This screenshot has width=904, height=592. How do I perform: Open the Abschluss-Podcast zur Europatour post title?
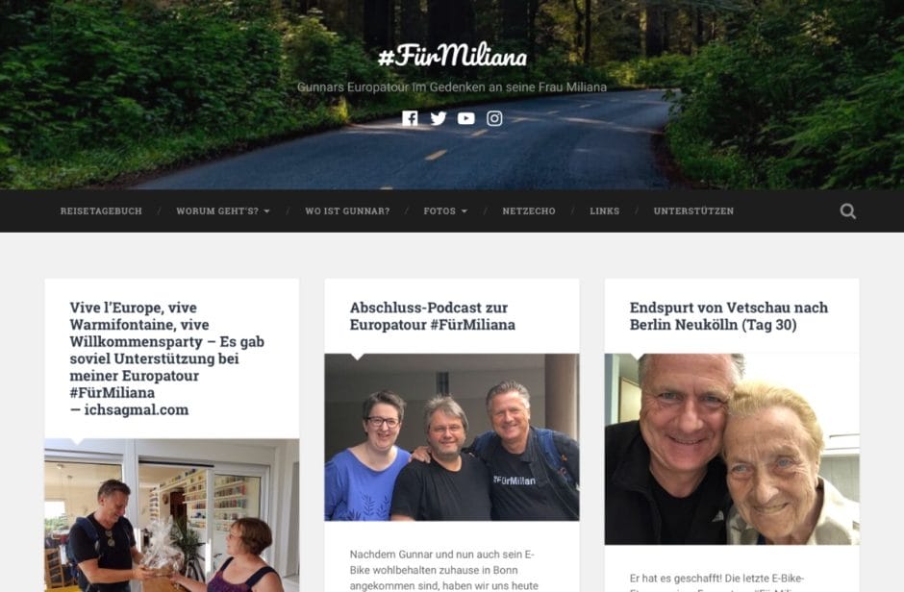coord(433,316)
